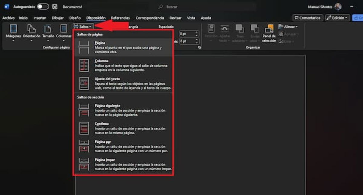Screen dimensions: 363x195
Task: Expand the Columnas dropdown arrow
Action: (64, 40)
